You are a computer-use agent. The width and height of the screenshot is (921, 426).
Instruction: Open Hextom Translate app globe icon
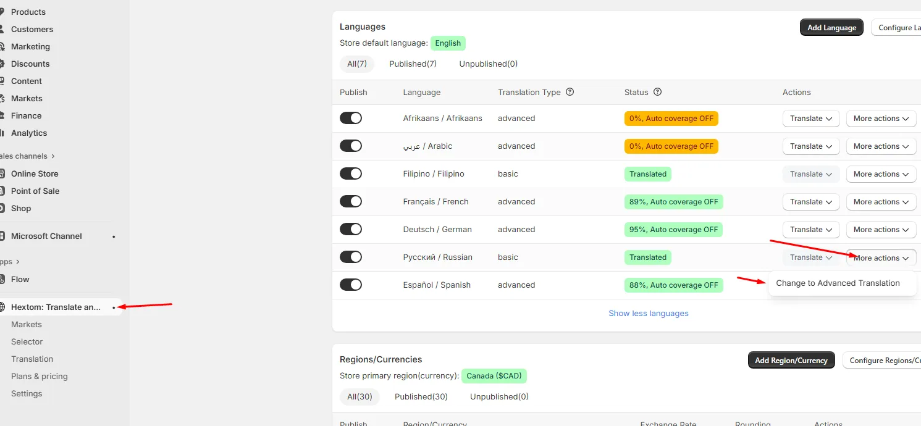click(2, 307)
